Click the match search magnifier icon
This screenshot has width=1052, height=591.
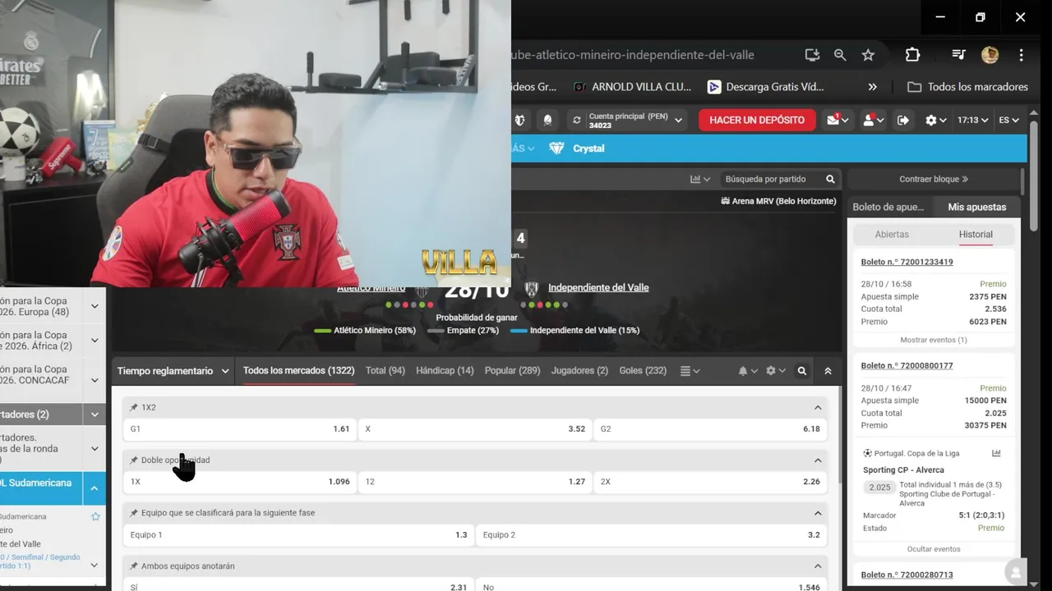830,179
